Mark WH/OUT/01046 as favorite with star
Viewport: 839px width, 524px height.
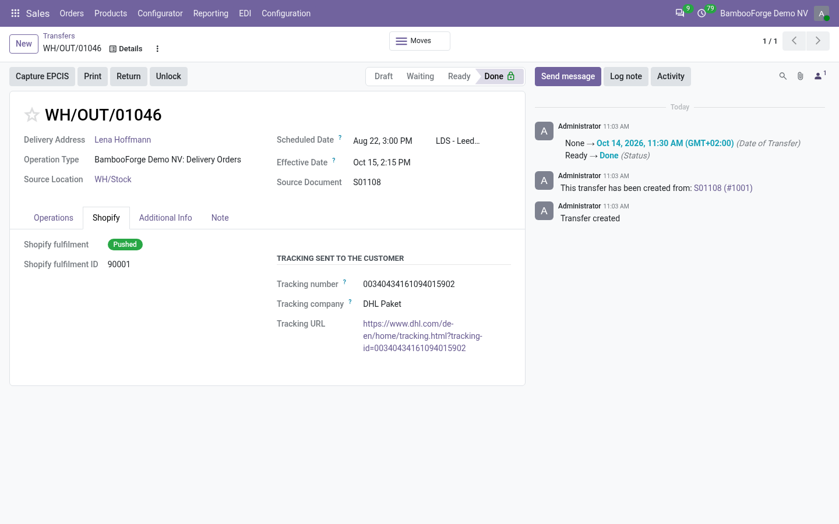pyautogui.click(x=31, y=115)
